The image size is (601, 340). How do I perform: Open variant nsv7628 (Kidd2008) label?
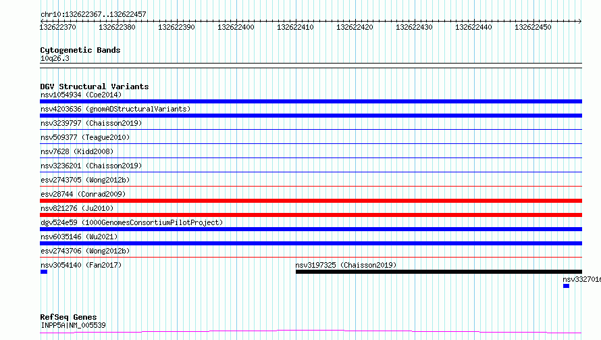pyautogui.click(x=77, y=151)
